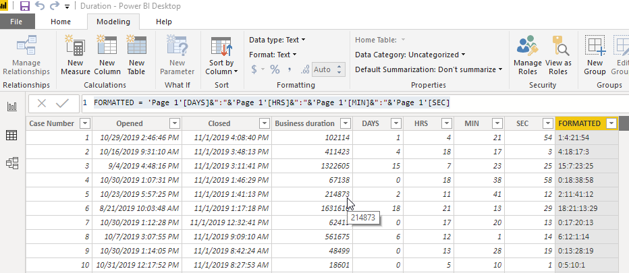Open the Data type: Text dropdown

277,40
